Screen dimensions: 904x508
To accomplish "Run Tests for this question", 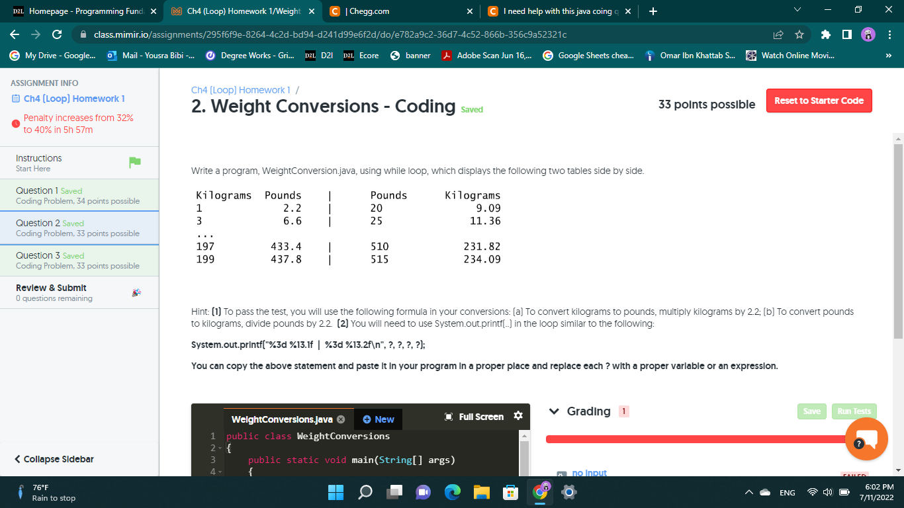I will (x=854, y=411).
